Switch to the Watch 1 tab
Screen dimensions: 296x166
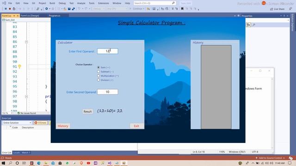click(26, 153)
